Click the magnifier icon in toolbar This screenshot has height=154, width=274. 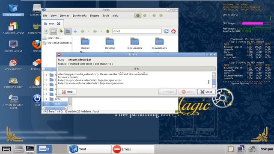point(46,31)
